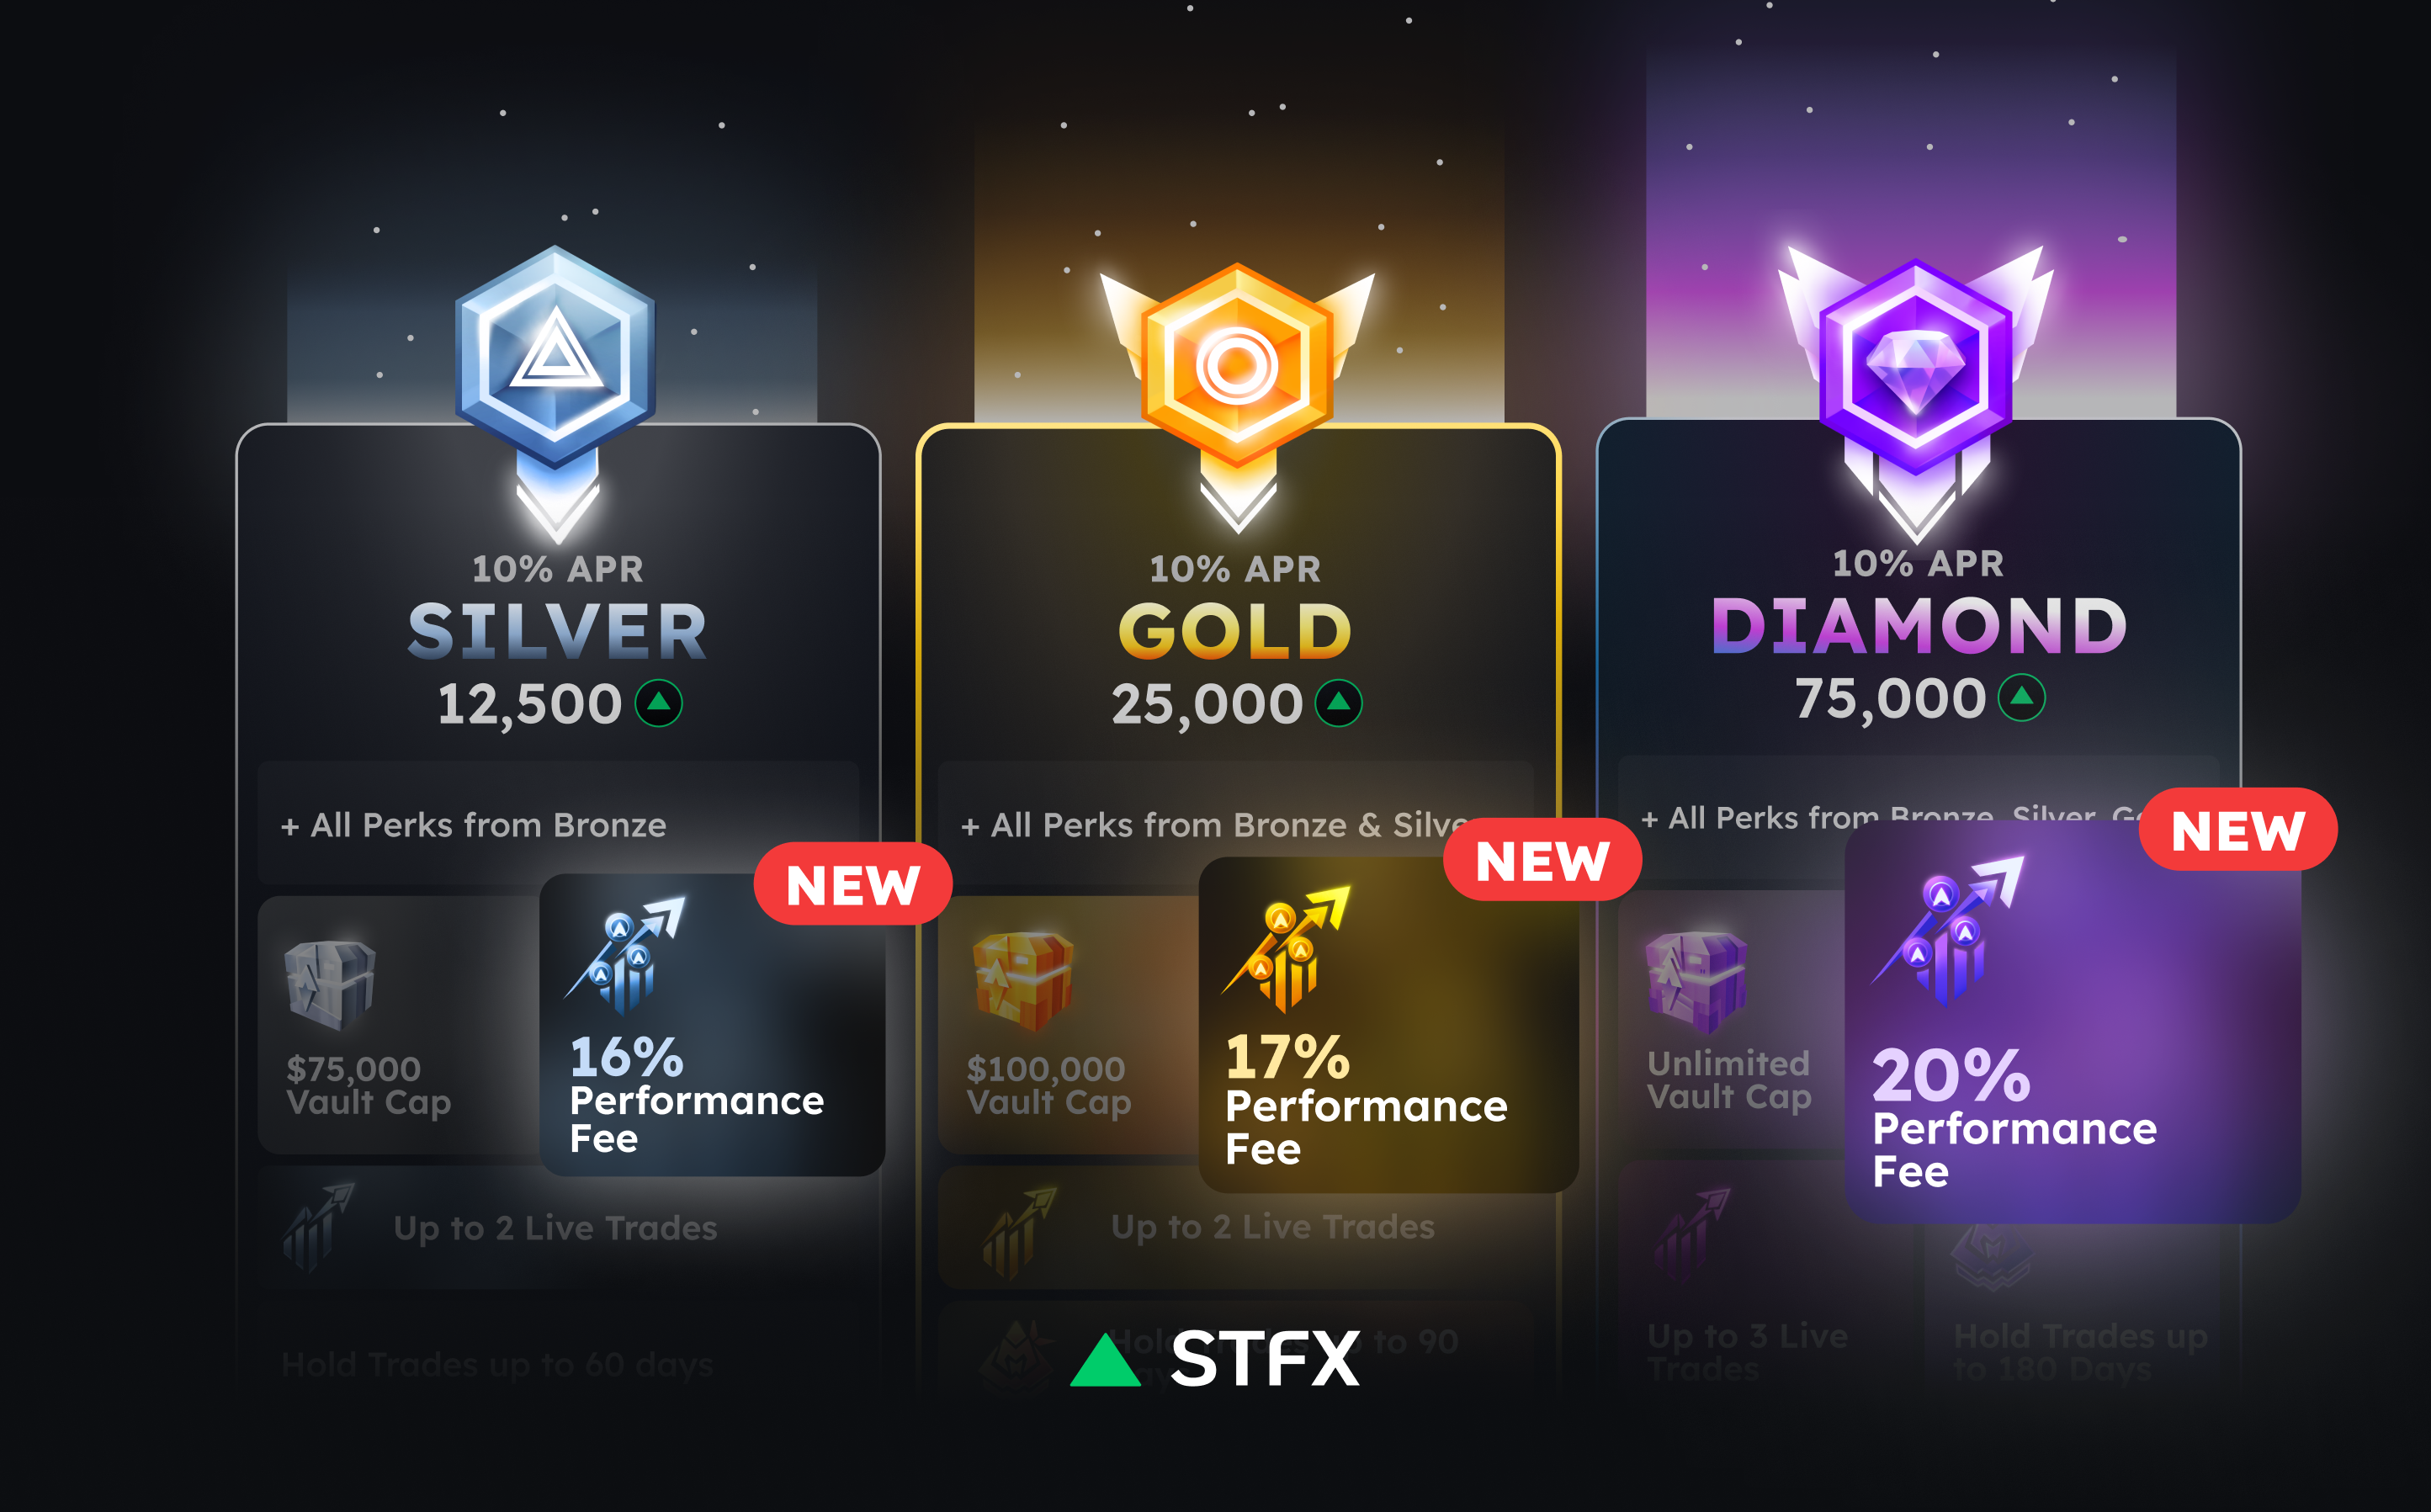Click Silver's Up to 2 Live Trades row
The width and height of the screenshot is (2431, 1512).
click(x=558, y=1228)
